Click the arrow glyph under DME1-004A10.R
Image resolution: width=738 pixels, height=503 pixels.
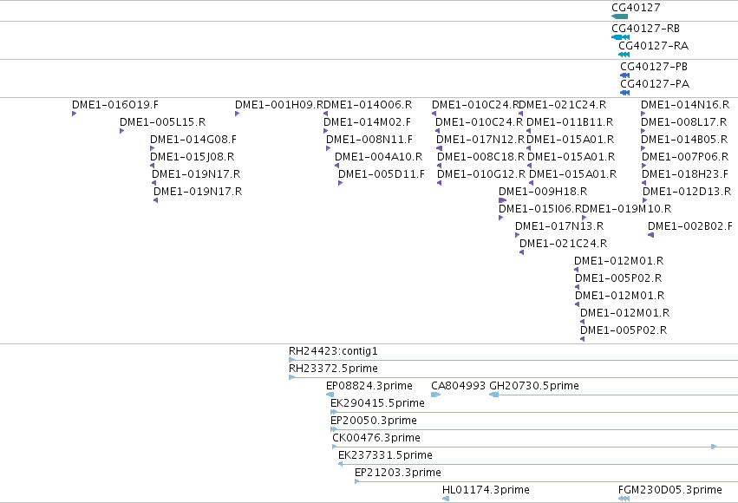pos(337,166)
